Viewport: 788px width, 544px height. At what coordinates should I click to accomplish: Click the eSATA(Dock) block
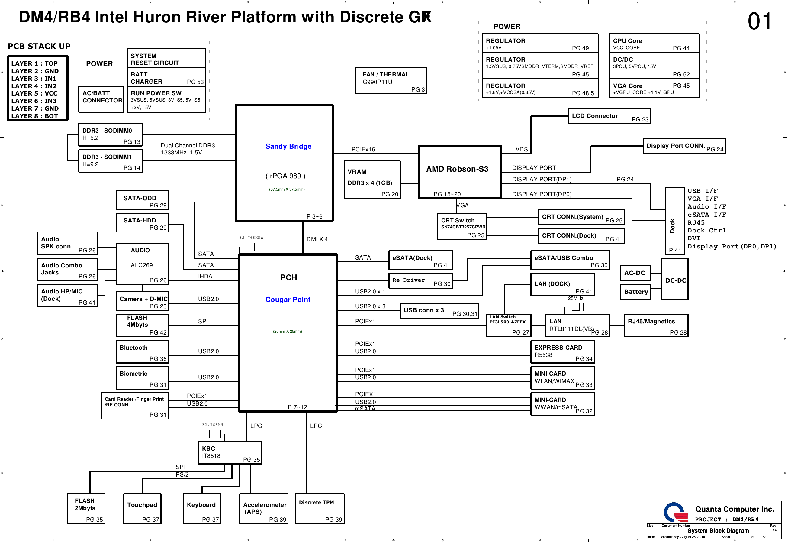coord(420,261)
